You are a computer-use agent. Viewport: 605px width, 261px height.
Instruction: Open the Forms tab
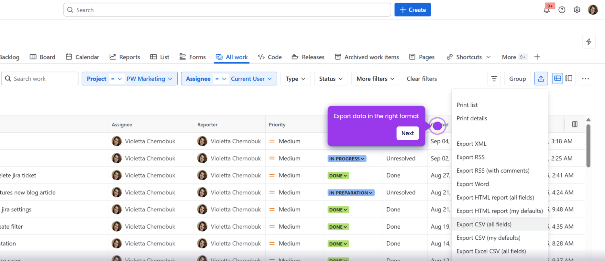pos(192,57)
